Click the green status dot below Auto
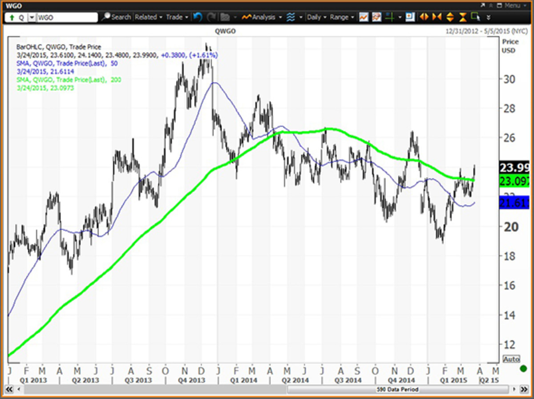Image resolution: width=534 pixels, height=399 pixels. (523, 368)
